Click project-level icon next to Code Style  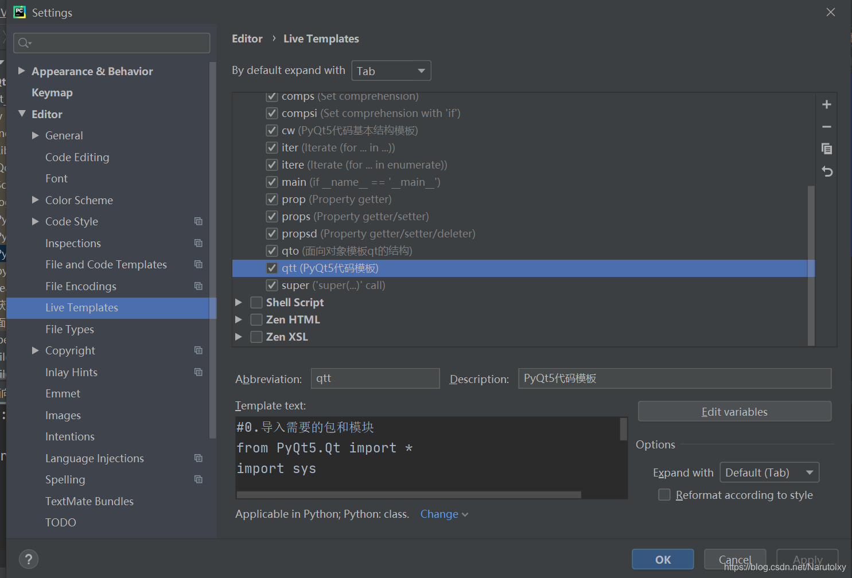pos(199,221)
